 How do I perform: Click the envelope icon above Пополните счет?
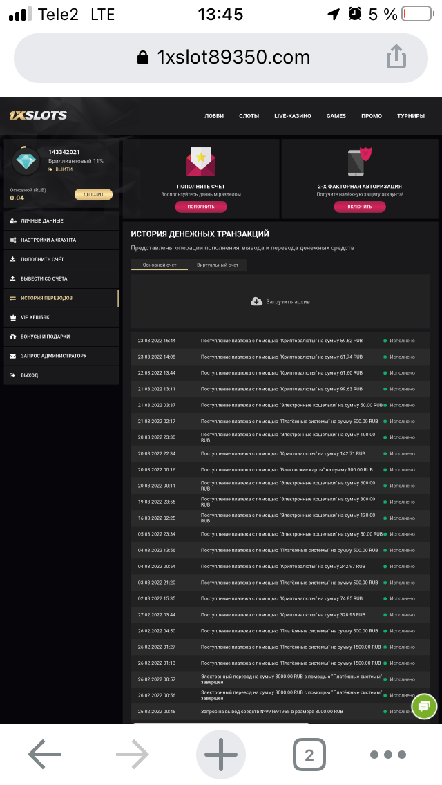coord(201,161)
